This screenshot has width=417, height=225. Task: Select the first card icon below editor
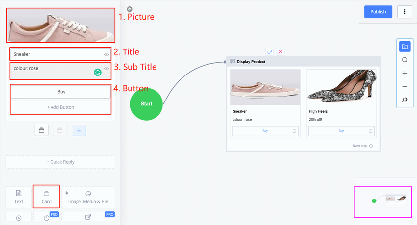pos(42,130)
